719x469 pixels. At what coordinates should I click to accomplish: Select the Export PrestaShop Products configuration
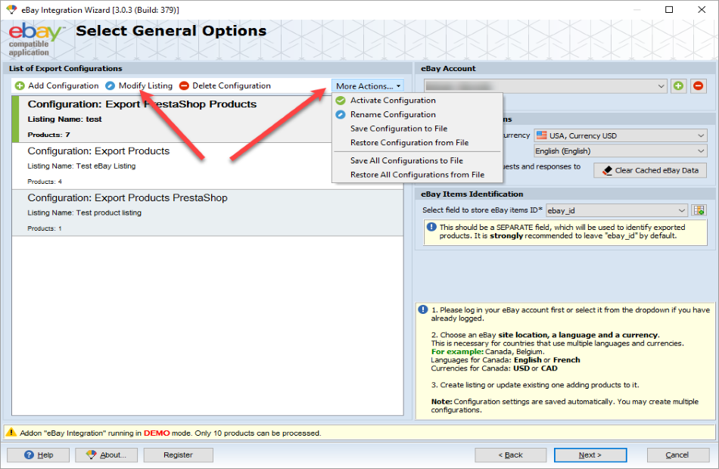point(173,120)
